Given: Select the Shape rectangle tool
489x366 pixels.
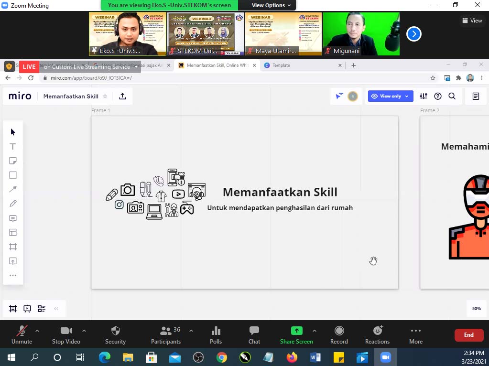Looking at the screenshot, I should click(13, 175).
